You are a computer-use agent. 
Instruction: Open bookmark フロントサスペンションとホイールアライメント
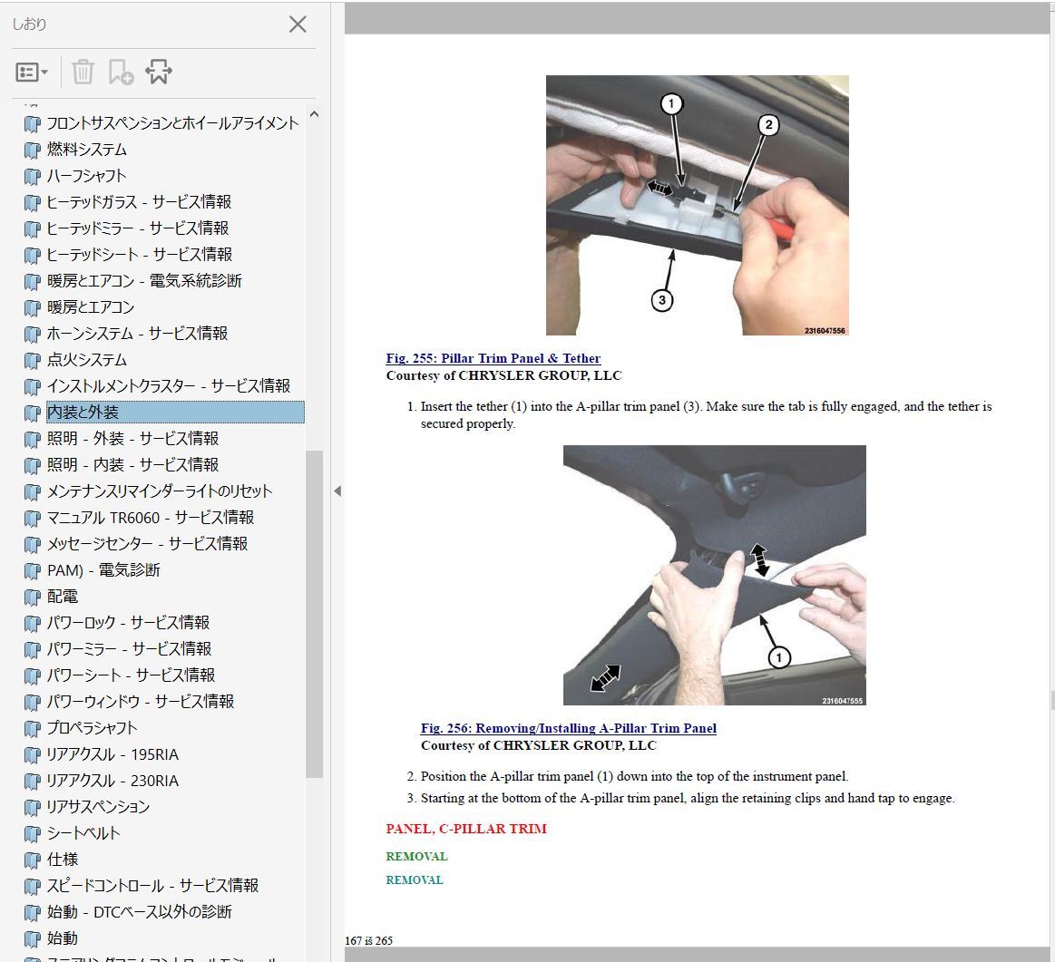click(x=173, y=123)
